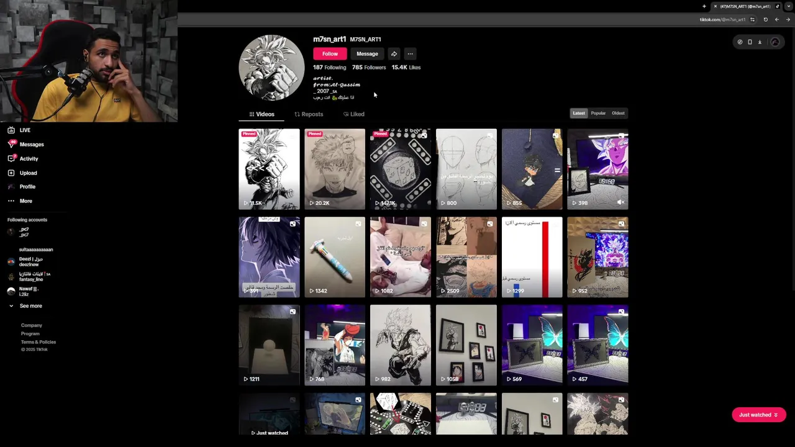Message the m7sn_art1 account
795x447 pixels.
[367, 54]
